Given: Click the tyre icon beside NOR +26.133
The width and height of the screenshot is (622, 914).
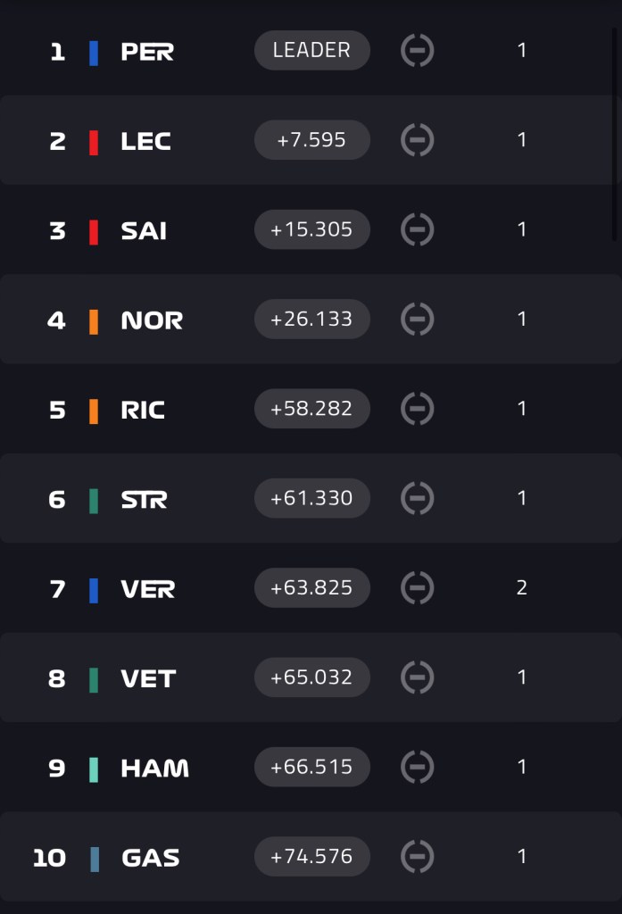Looking at the screenshot, I should [418, 320].
